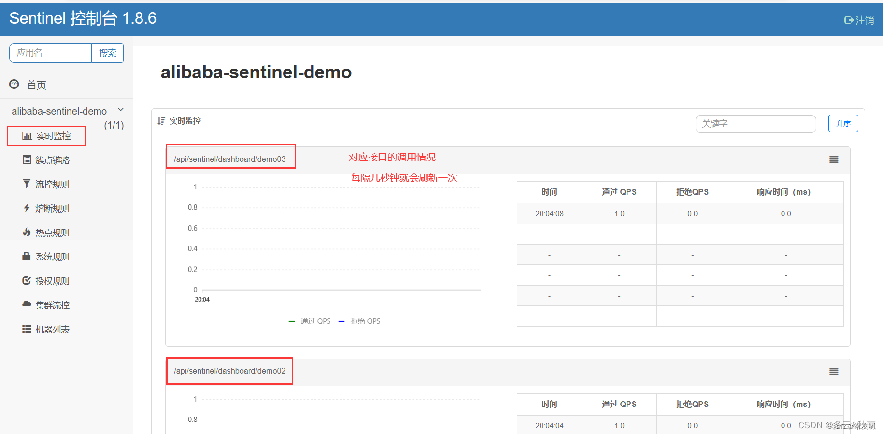Viewport: 883px width, 434px height.
Task: Click page heading alibaba-sentinel-demo
Action: tap(256, 72)
